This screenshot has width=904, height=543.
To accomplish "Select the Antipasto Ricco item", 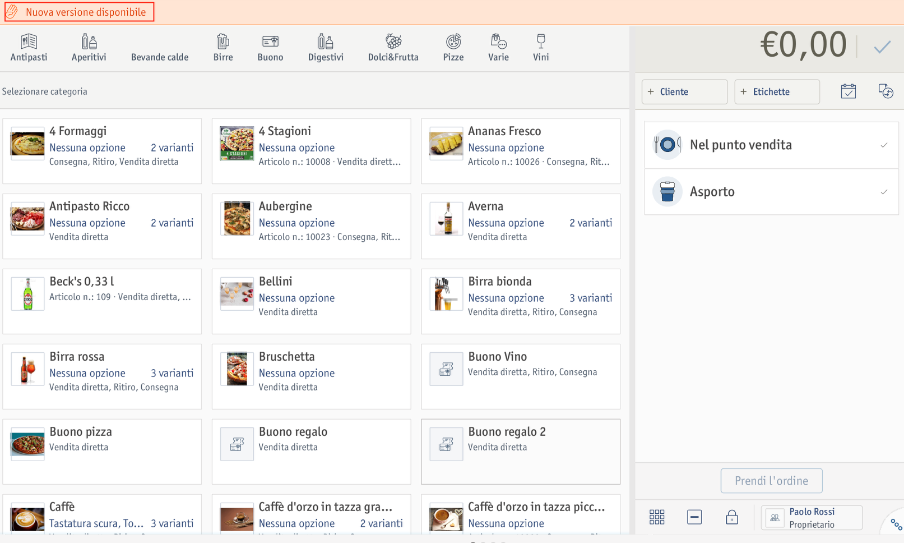I will pyautogui.click(x=102, y=226).
